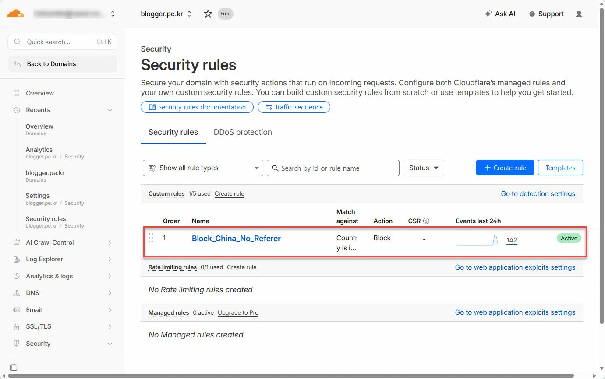605x379 pixels.
Task: Click the Recents clock icon
Action: click(17, 110)
